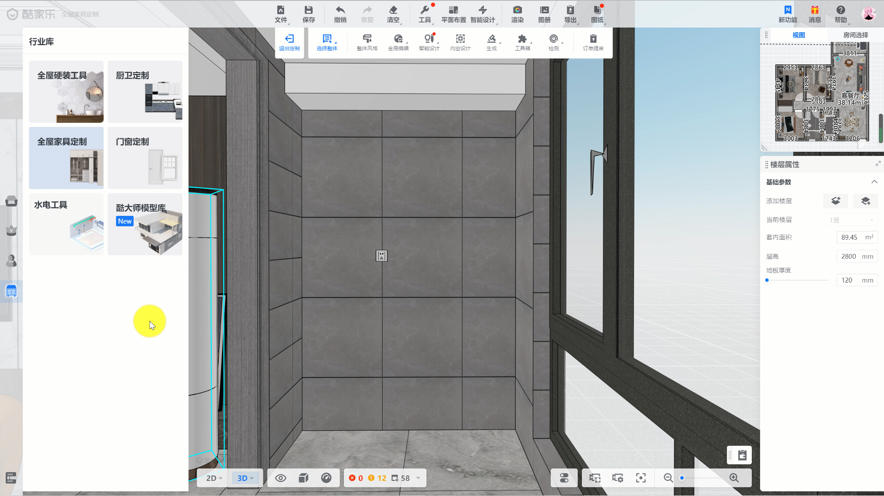The image size is (884, 496).
Task: Click the Save (保存) icon
Action: pyautogui.click(x=308, y=14)
